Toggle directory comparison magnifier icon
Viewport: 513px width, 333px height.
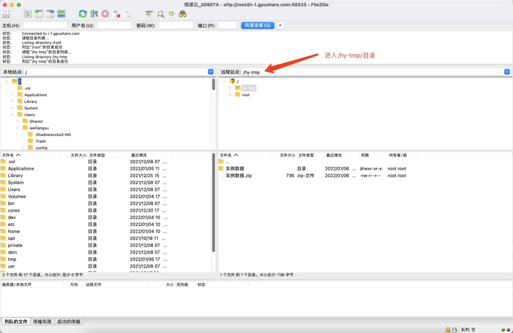[160, 14]
